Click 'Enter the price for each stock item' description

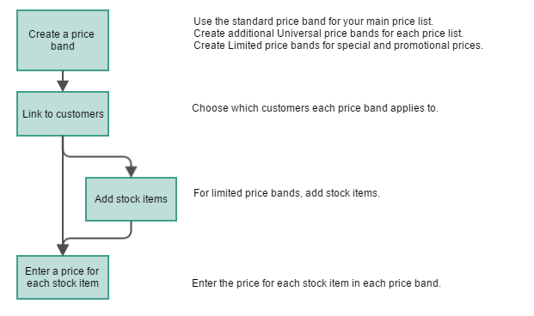316,283
